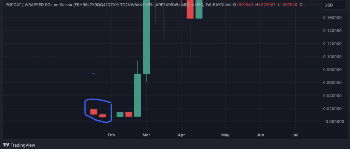Click the Mar label on time axis
The width and height of the screenshot is (350, 149).
pyautogui.click(x=146, y=135)
